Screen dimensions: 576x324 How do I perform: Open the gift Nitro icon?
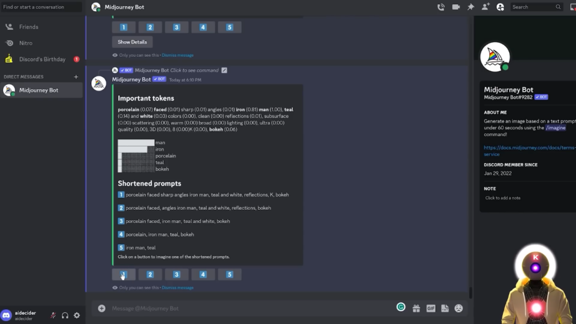tap(416, 309)
